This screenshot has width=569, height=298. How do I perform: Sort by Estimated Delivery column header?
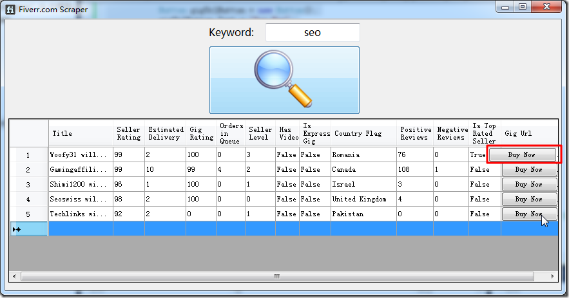[x=165, y=133]
